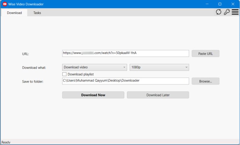Click the Paste URL button

point(206,54)
